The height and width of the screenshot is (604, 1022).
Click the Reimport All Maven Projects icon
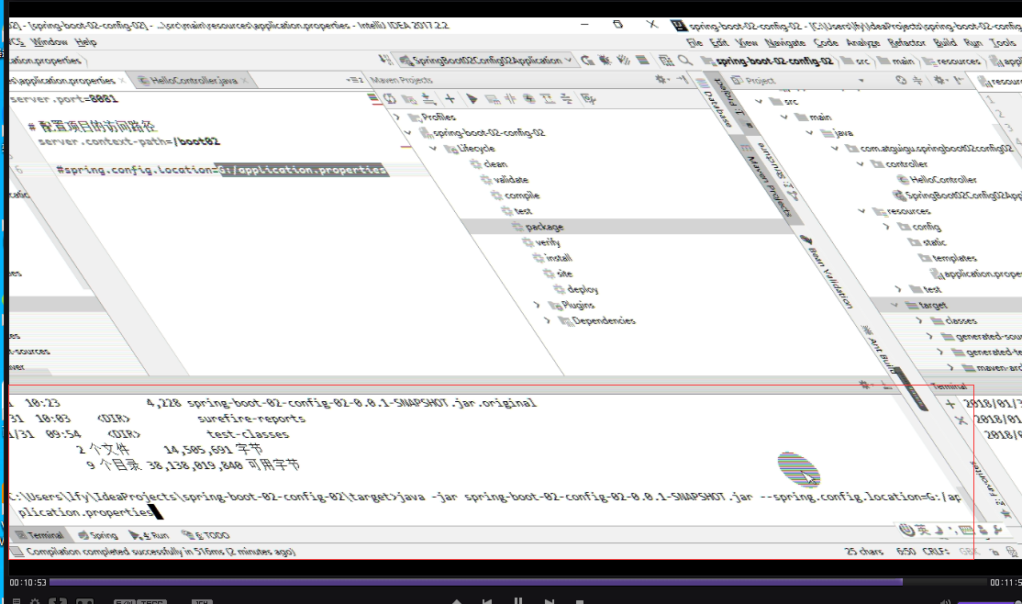point(390,99)
